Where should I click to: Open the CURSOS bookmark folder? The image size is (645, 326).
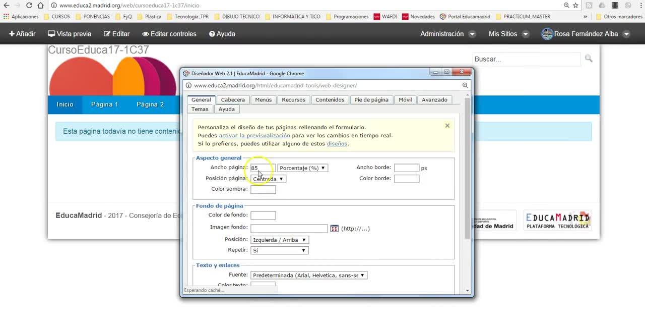tap(56, 17)
